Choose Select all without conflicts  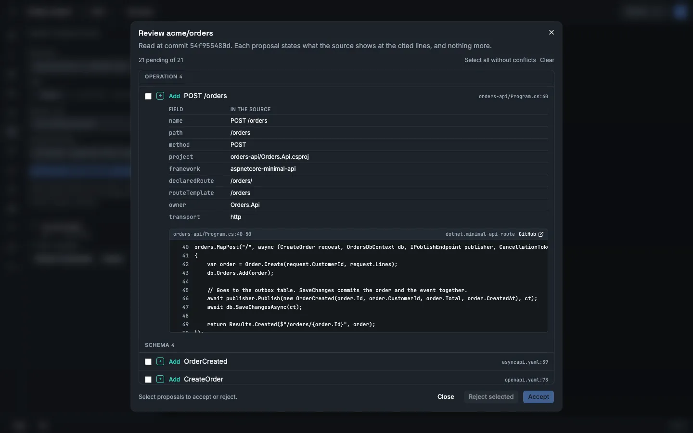pos(500,60)
